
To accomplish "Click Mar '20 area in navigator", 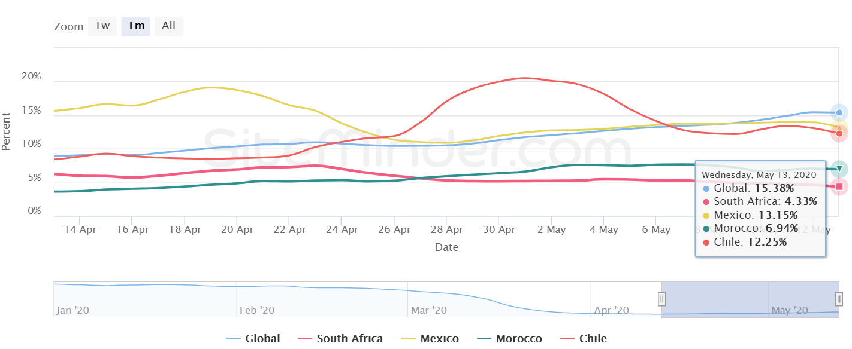I will pos(429,310).
